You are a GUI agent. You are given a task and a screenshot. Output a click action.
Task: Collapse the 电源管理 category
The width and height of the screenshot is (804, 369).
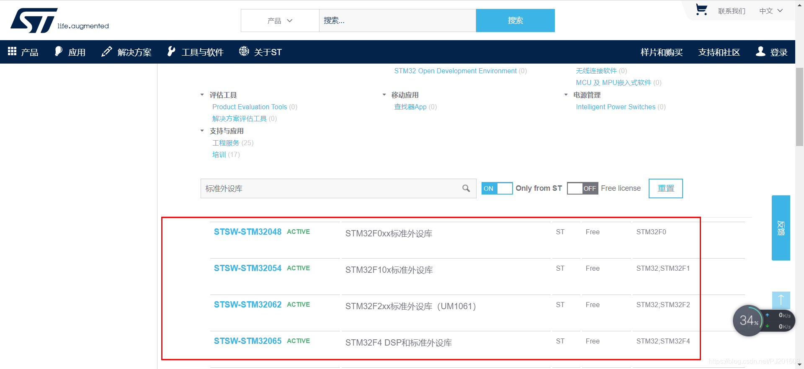566,95
